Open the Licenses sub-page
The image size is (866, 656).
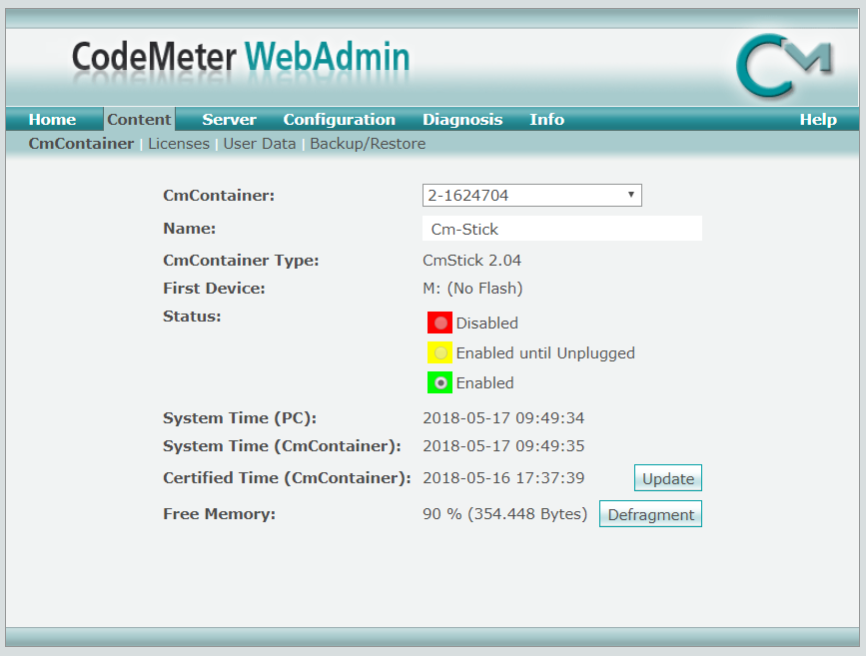[179, 144]
